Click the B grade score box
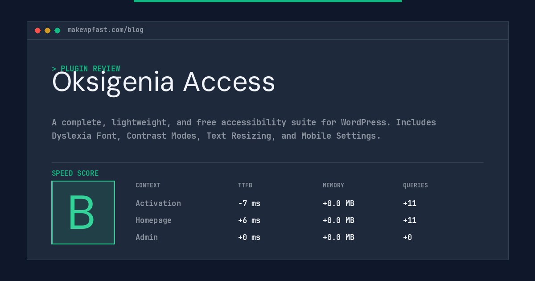535x281 pixels. coord(83,212)
